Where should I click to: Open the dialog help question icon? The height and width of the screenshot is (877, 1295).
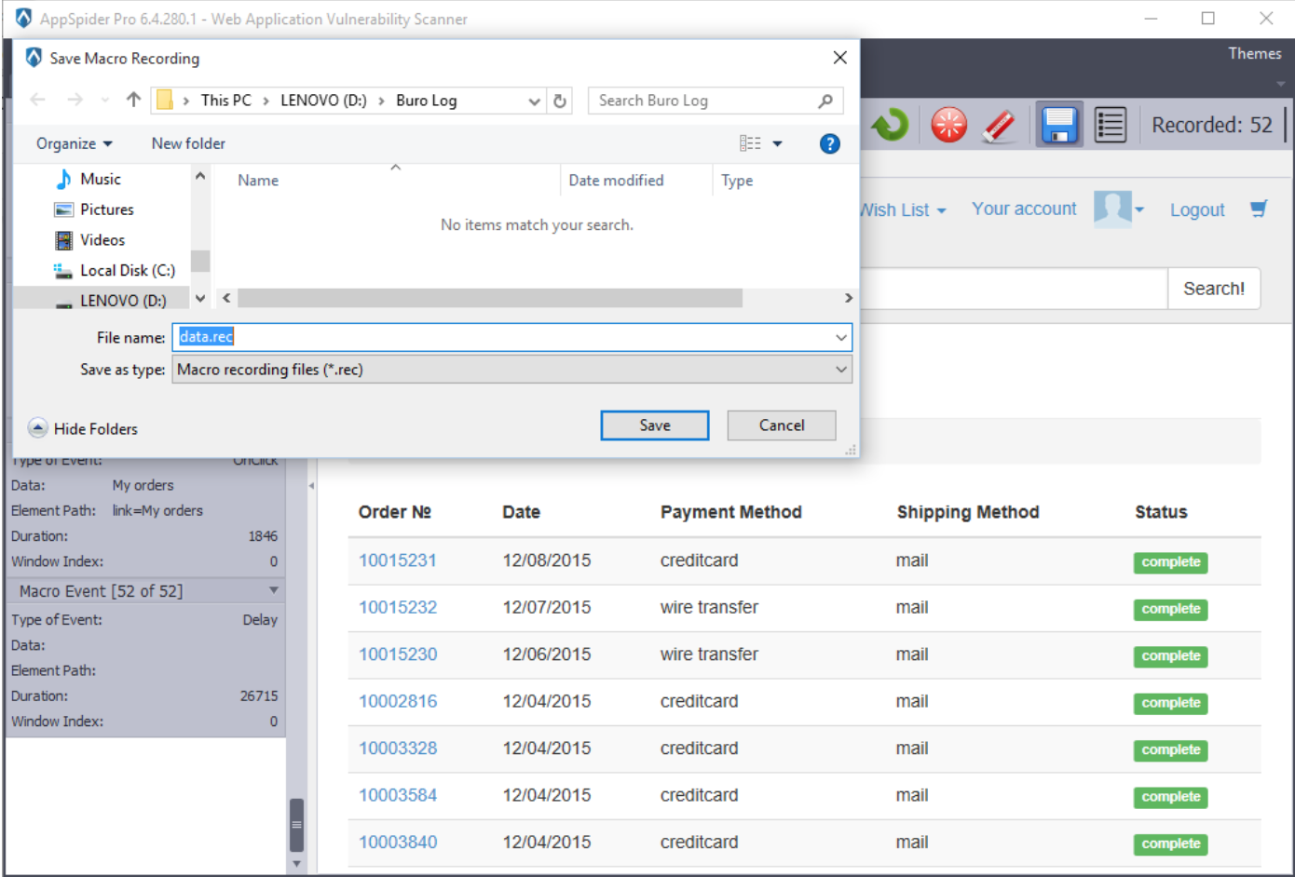[x=829, y=143]
